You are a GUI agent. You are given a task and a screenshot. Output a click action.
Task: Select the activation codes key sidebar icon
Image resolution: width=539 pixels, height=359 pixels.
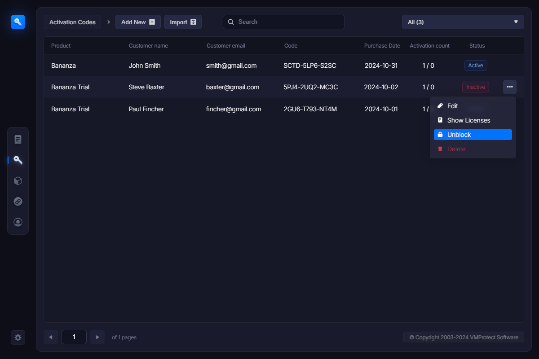pyautogui.click(x=18, y=160)
